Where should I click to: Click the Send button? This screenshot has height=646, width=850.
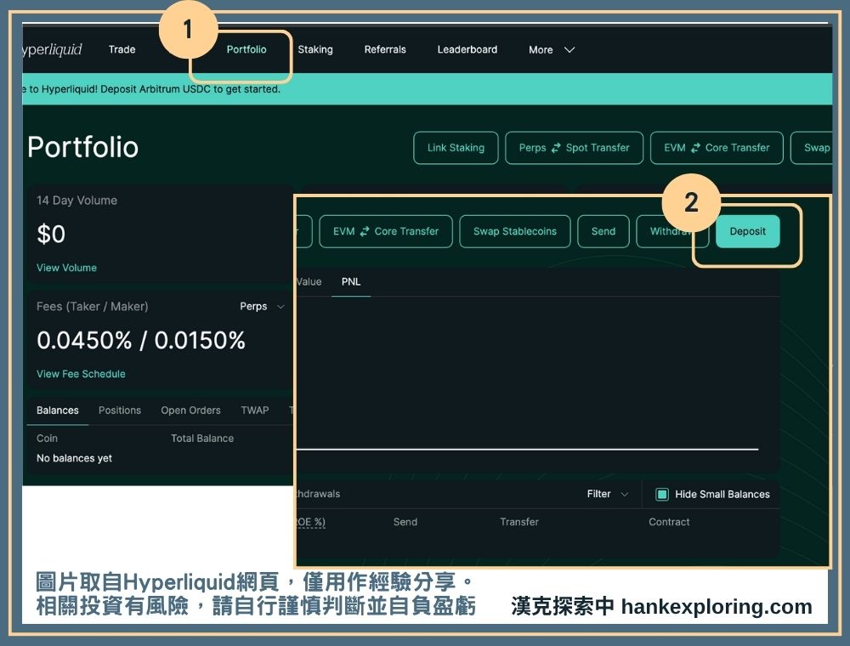click(x=603, y=231)
